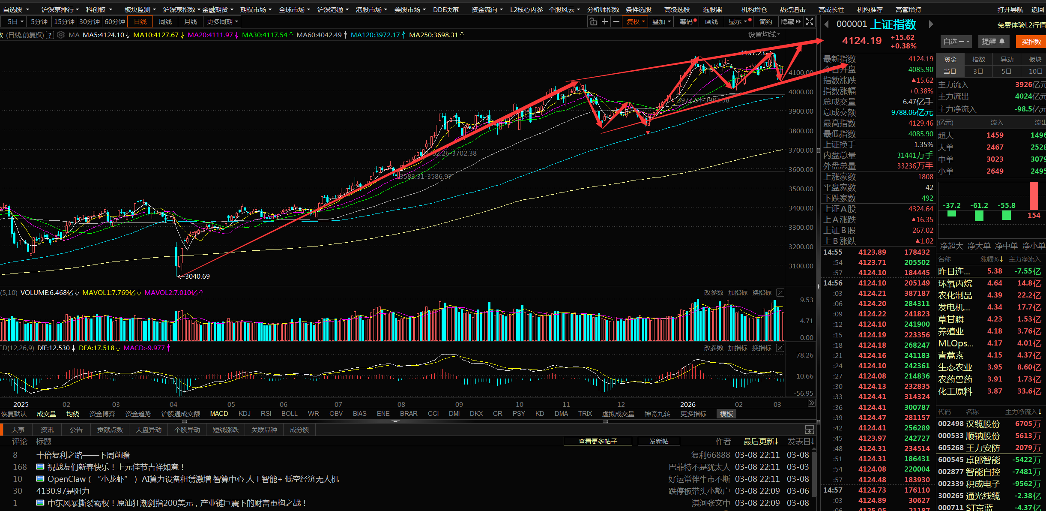Toggle 隐藏 to hide side panel

tap(790, 22)
